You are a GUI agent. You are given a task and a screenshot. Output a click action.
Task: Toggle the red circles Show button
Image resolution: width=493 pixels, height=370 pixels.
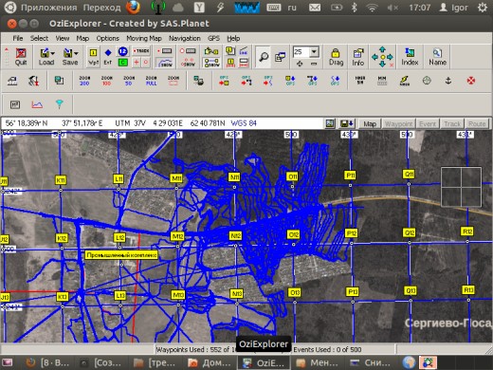(188, 63)
